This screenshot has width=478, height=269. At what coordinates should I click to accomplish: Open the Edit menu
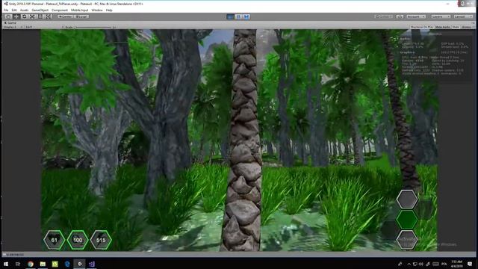click(14, 10)
